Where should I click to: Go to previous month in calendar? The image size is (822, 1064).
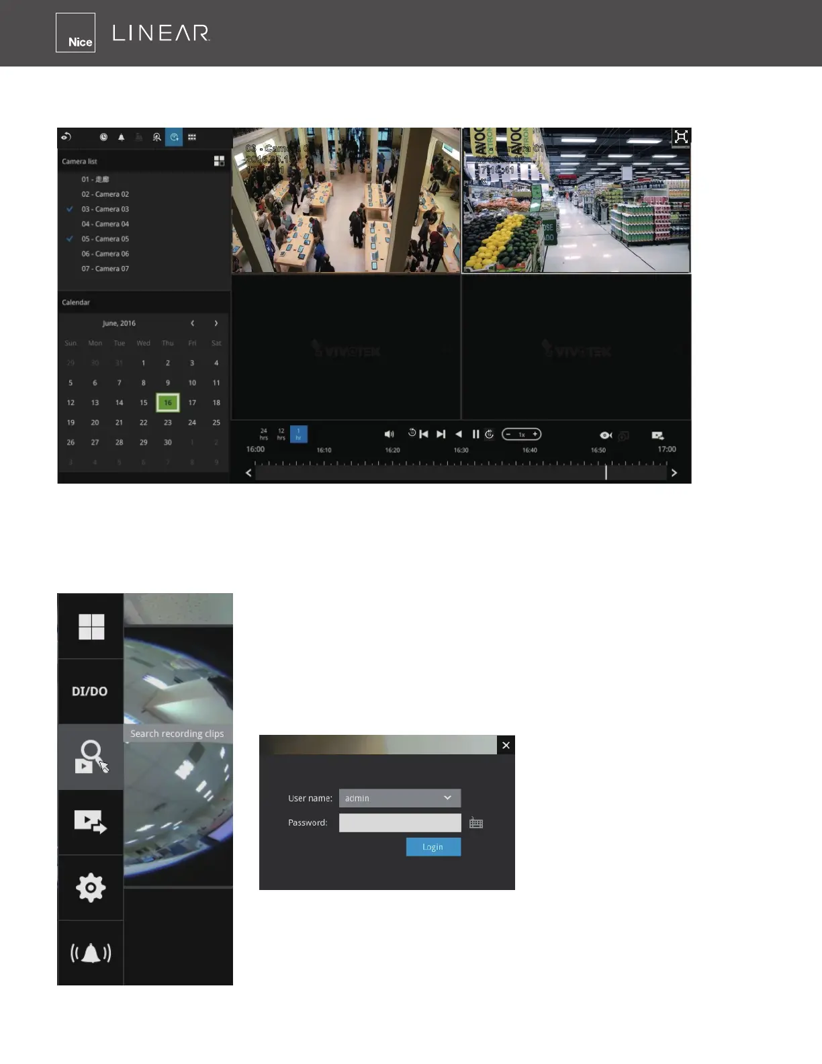(192, 323)
